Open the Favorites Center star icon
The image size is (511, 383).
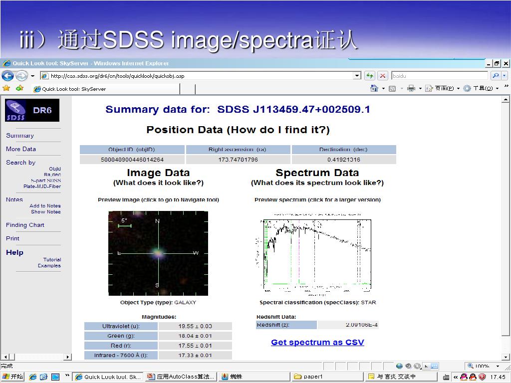(x=6, y=88)
